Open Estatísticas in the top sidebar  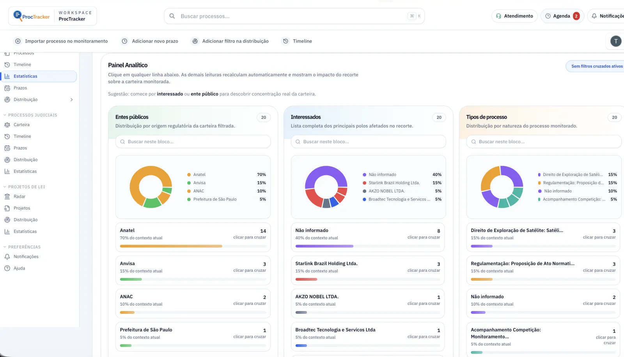coord(39,76)
